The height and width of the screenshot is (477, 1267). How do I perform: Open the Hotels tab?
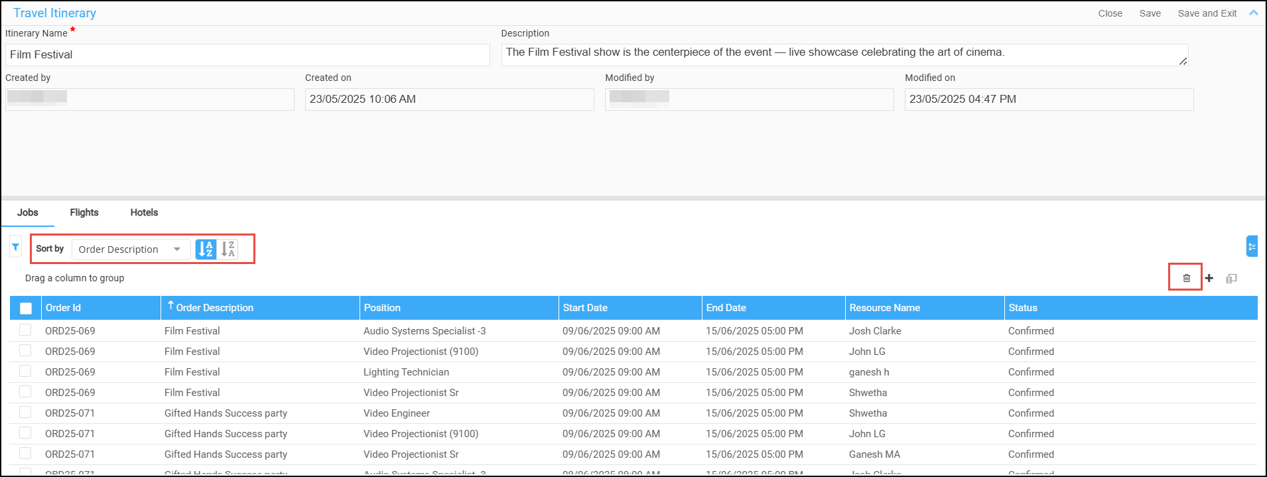point(144,212)
